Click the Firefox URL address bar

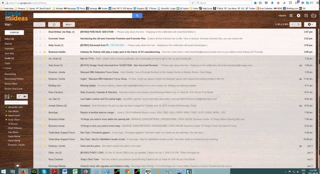click(x=98, y=3)
